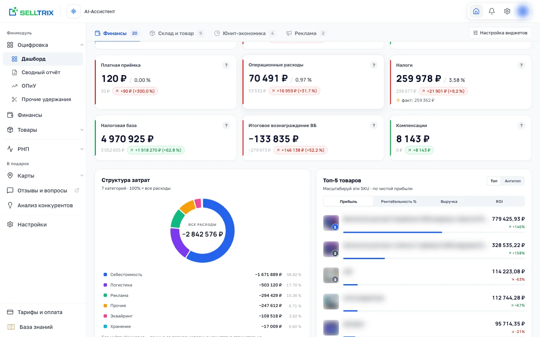This screenshot has height=337, width=540.
Task: Switch Top-5 to Топ mode
Action: click(494, 181)
